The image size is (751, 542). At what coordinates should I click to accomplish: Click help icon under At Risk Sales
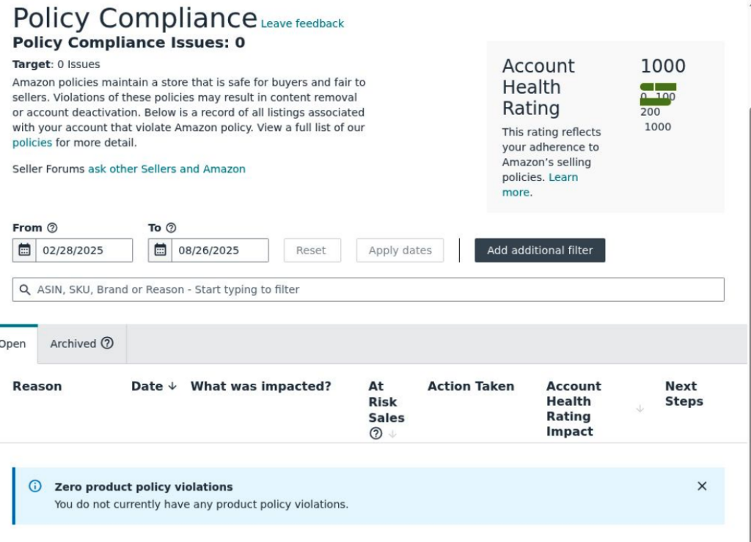click(x=376, y=433)
